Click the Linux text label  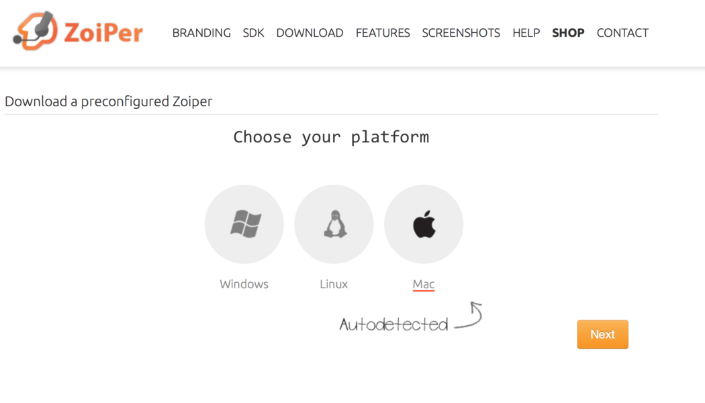pyautogui.click(x=334, y=284)
